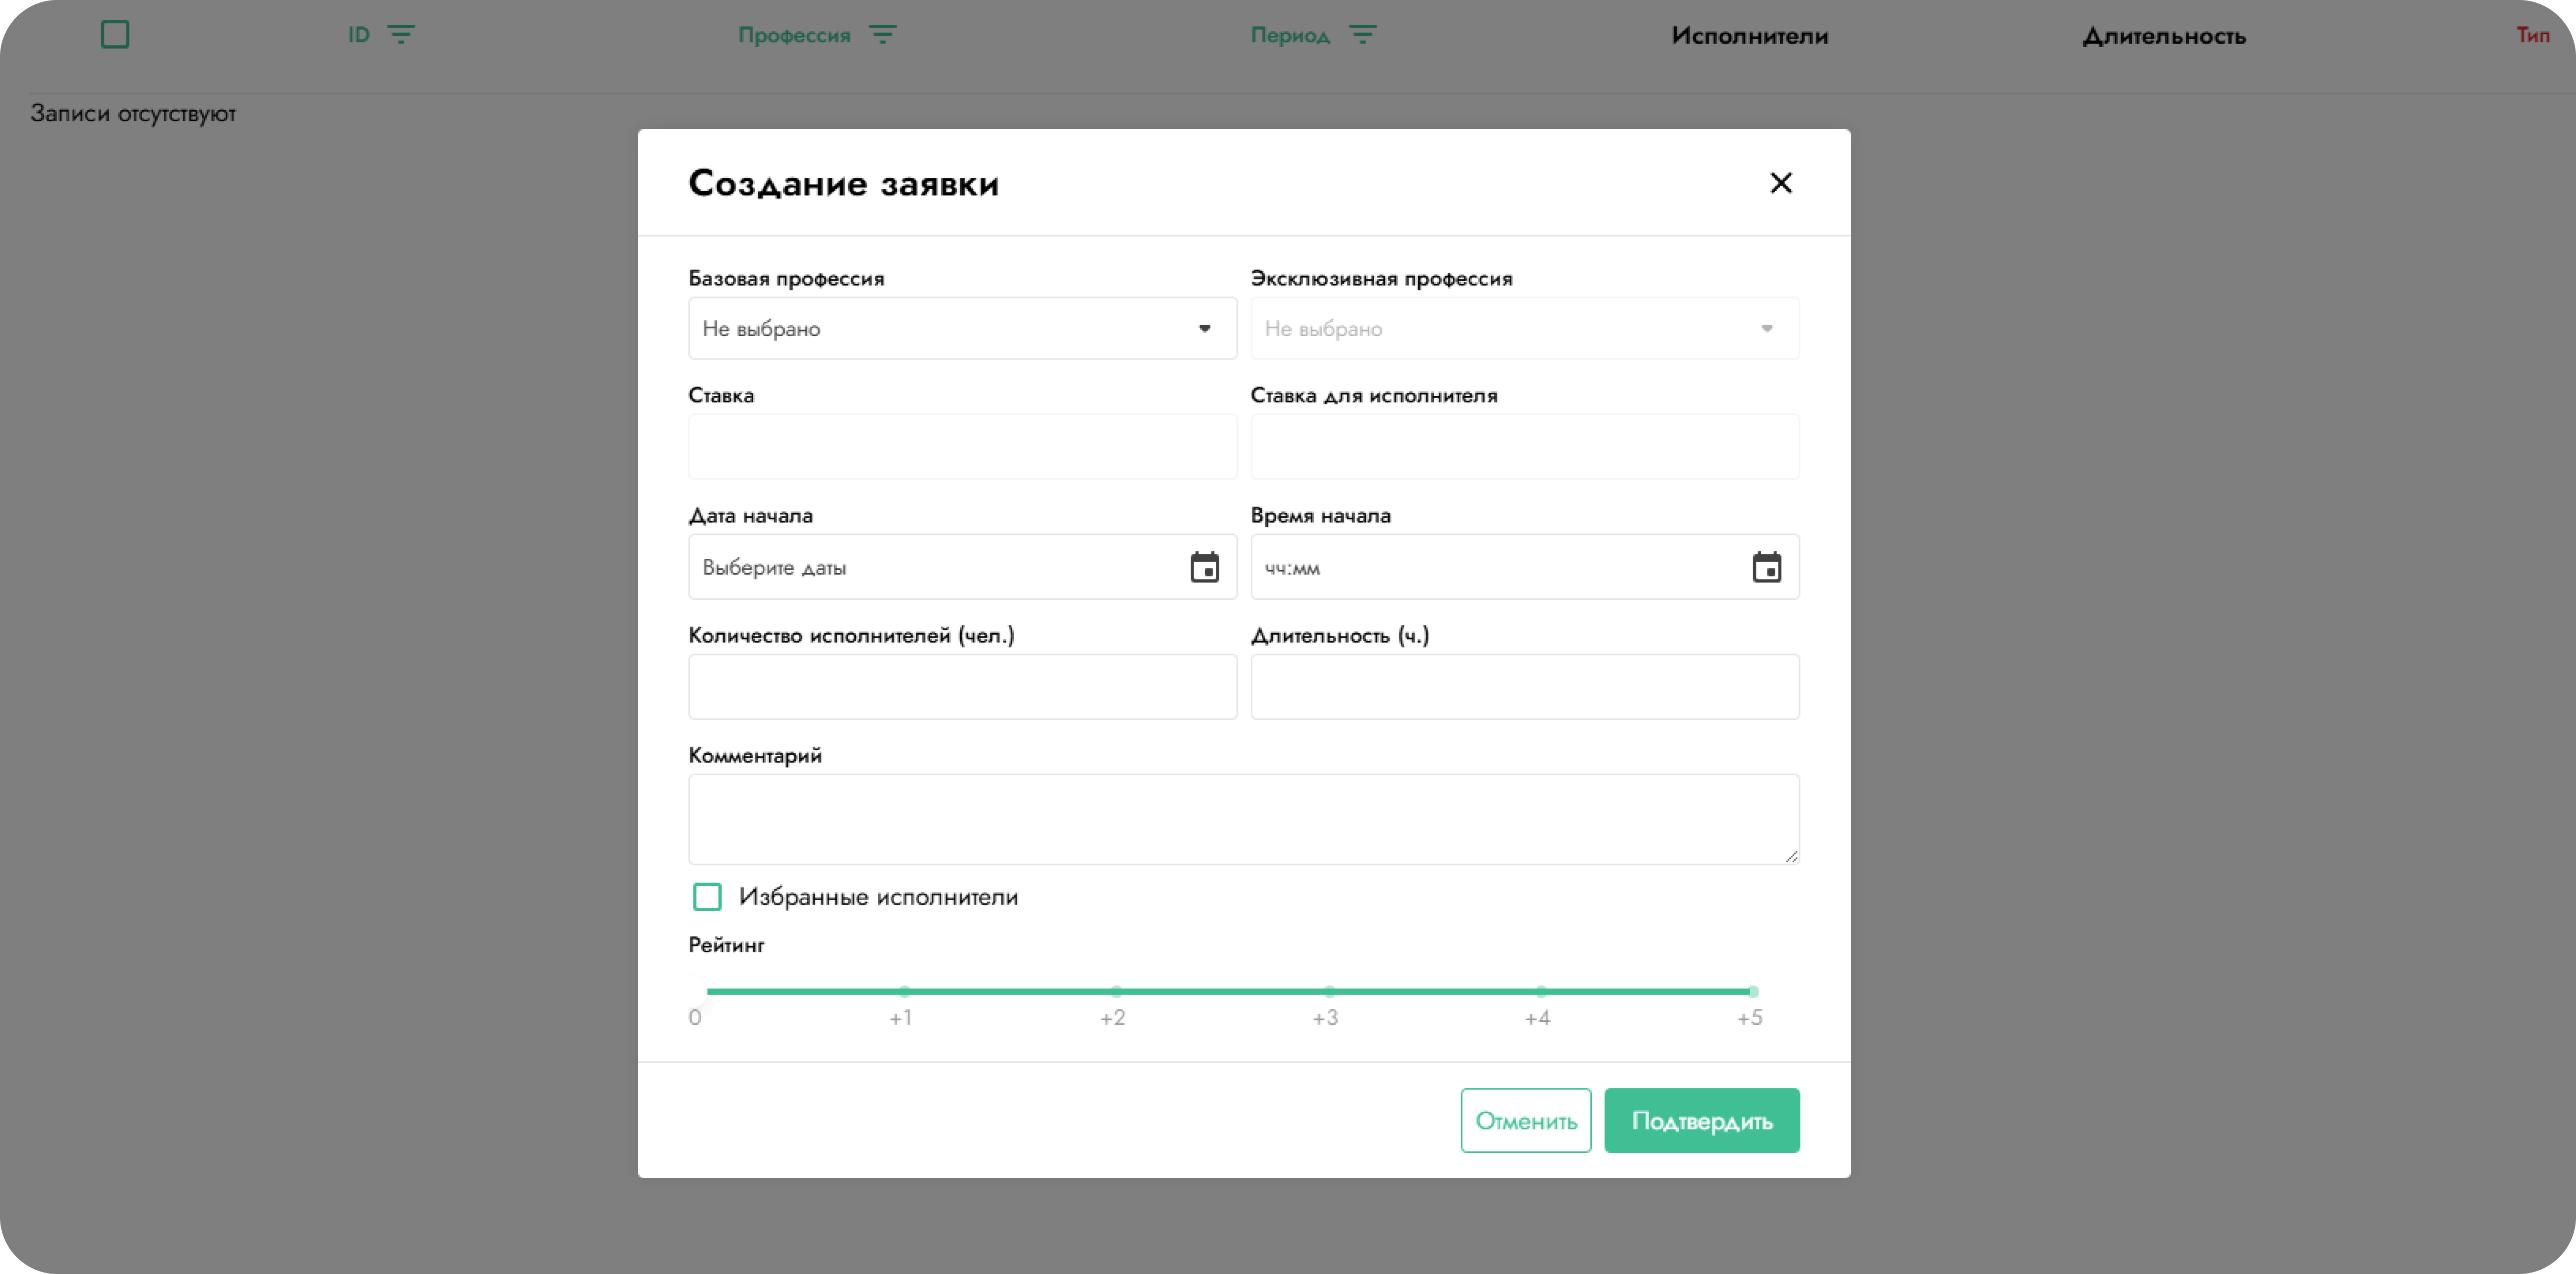
Task: Close the Создание заявки dialog
Action: pyautogui.click(x=1781, y=183)
